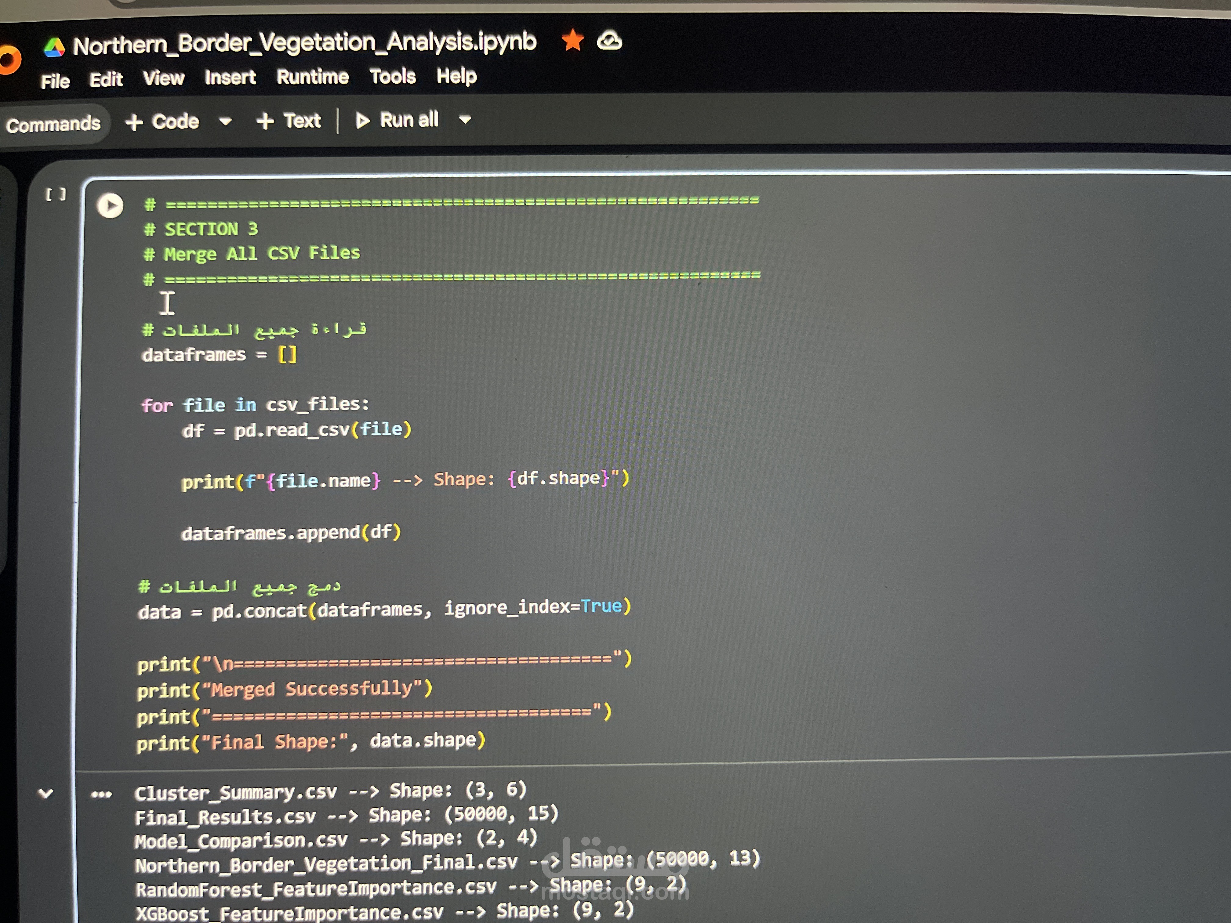Click the cloud saved status icon
Screen dimensions: 1231x923
[609, 41]
